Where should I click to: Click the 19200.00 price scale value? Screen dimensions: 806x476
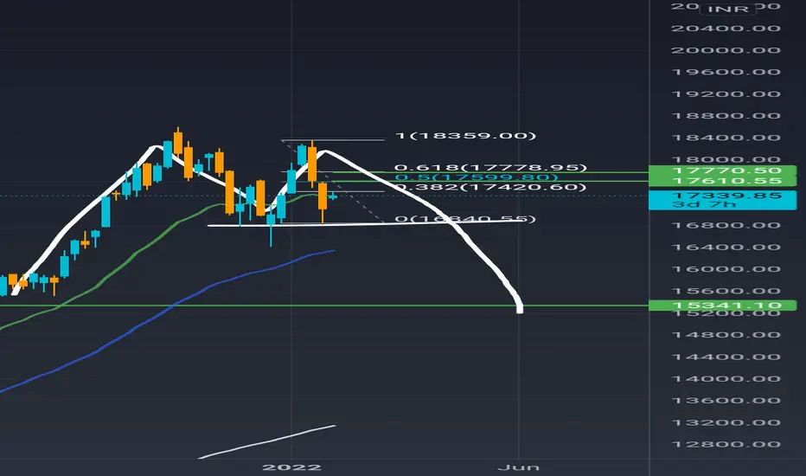coord(726,94)
